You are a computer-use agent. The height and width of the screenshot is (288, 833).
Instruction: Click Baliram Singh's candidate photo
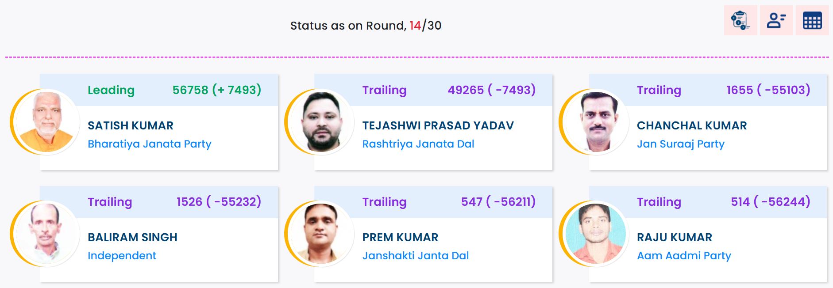point(46,234)
